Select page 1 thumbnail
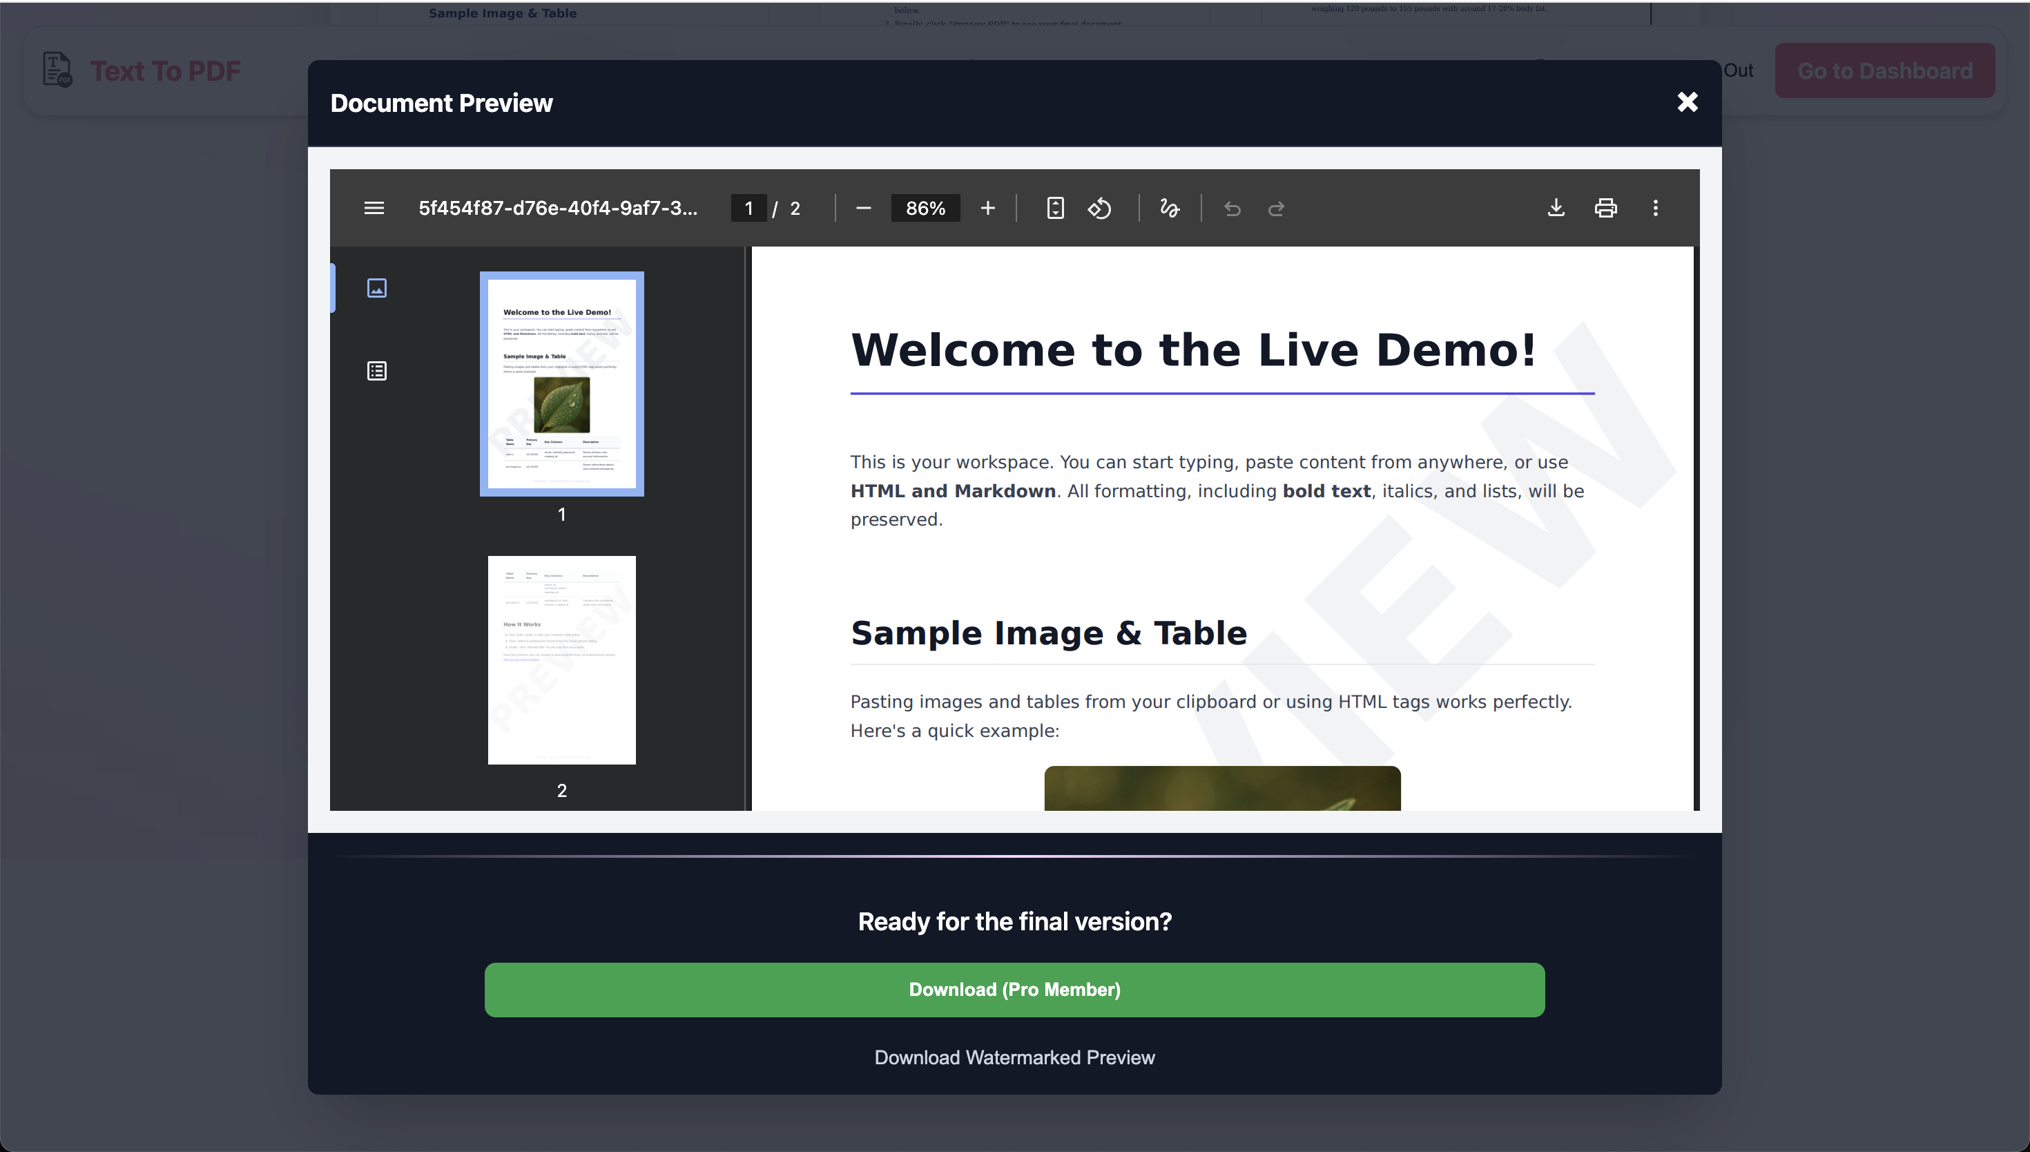The height and width of the screenshot is (1152, 2030). [x=561, y=384]
